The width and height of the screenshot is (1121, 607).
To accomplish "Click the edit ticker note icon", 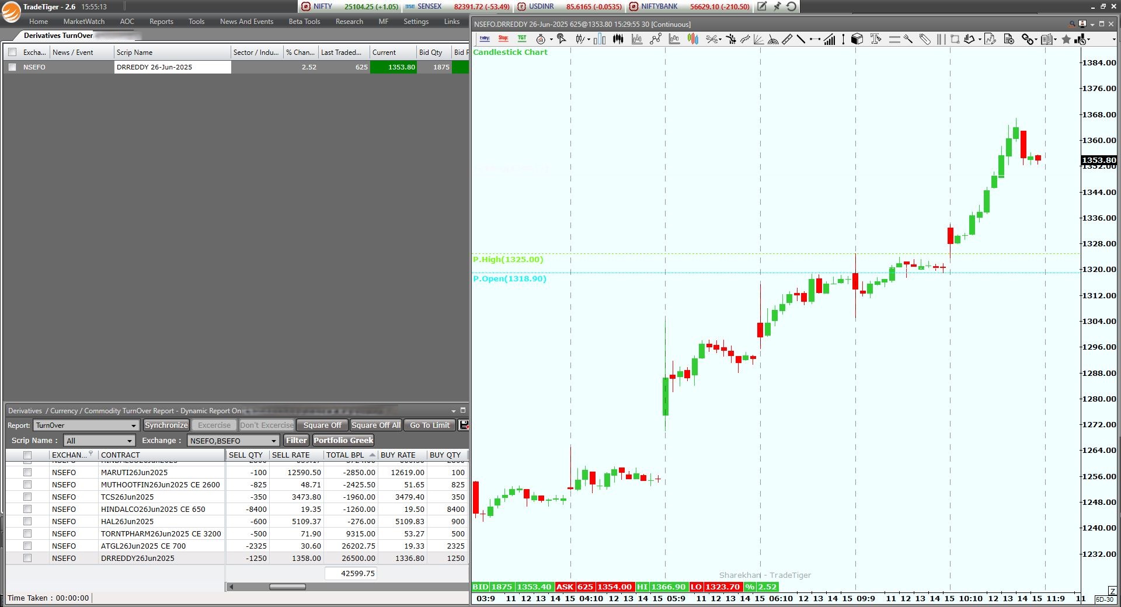I will [762, 6].
